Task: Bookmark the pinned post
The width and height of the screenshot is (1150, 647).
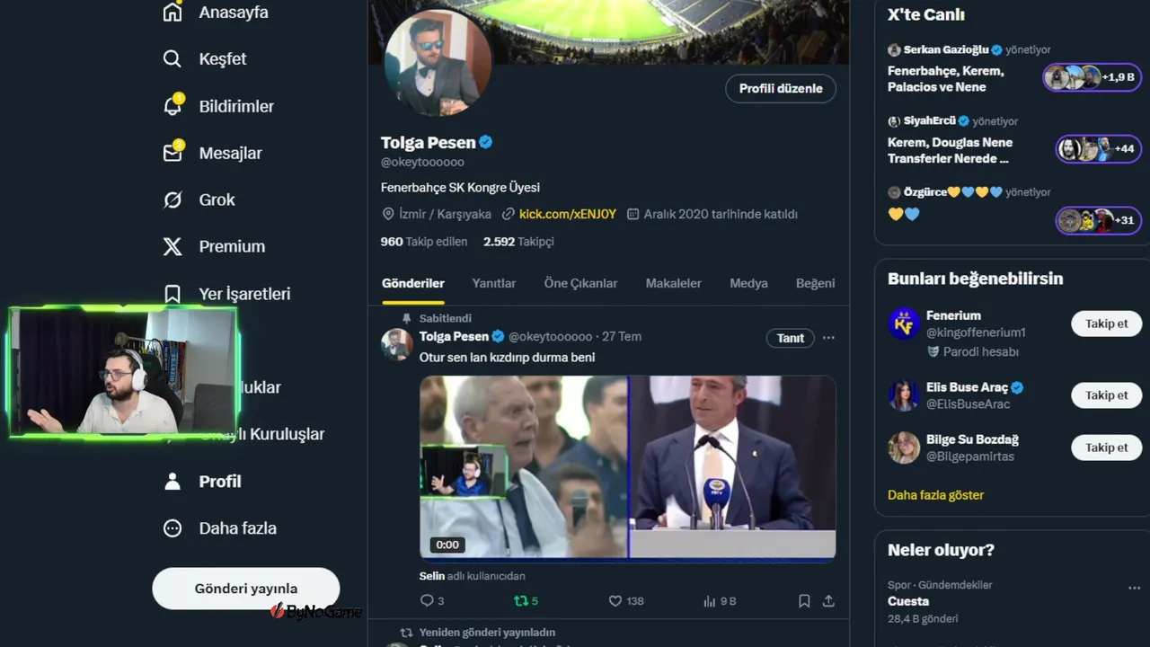Action: point(804,600)
